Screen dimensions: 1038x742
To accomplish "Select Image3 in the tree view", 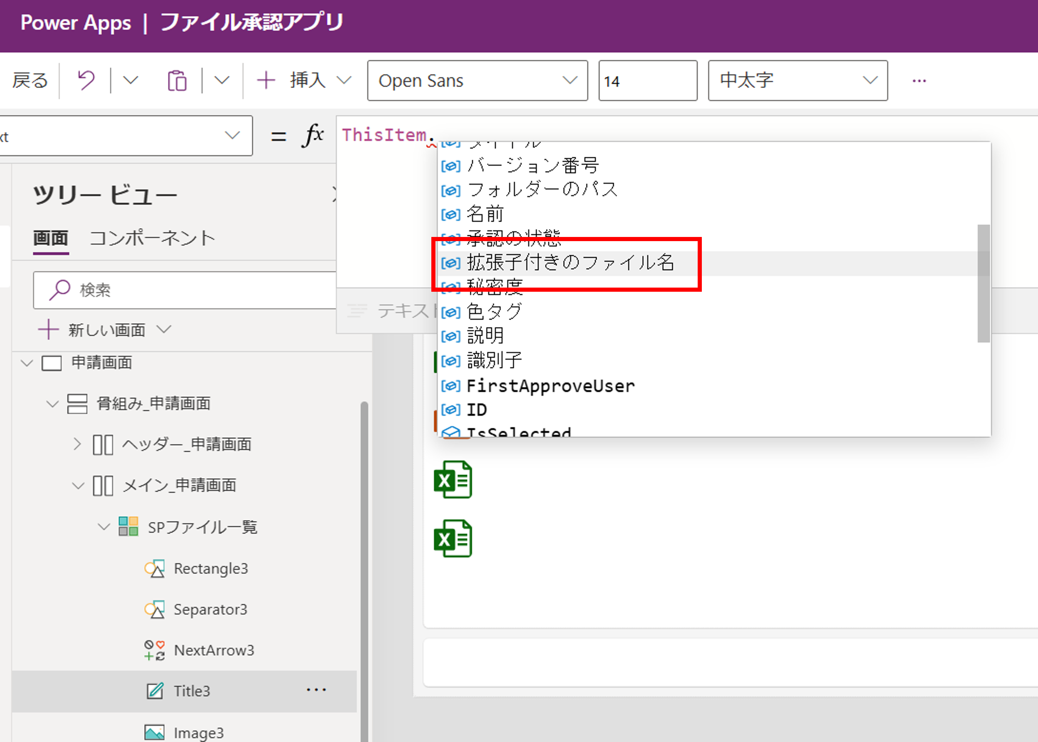I will click(199, 733).
